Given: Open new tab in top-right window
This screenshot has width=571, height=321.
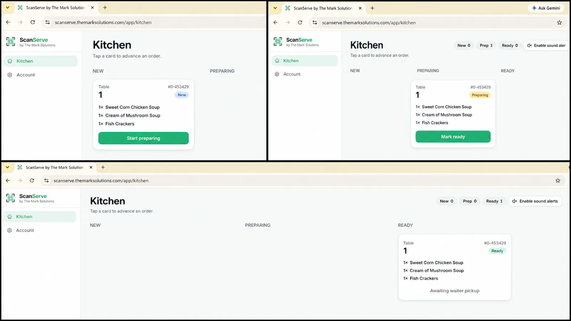Looking at the screenshot, I should coord(372,8).
